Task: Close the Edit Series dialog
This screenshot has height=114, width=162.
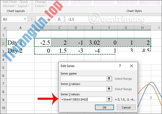Action: coord(132,66)
